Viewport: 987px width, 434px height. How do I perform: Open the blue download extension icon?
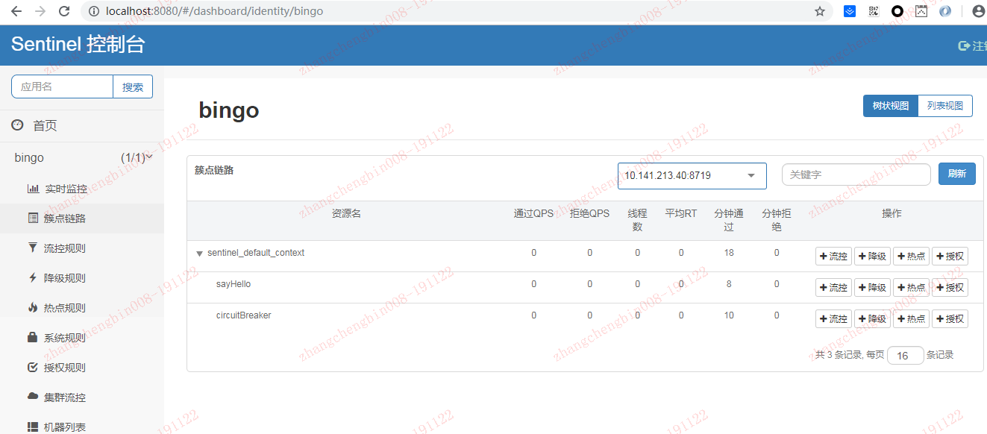(849, 11)
